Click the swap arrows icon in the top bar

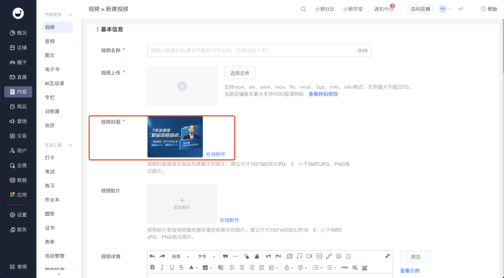point(460,9)
